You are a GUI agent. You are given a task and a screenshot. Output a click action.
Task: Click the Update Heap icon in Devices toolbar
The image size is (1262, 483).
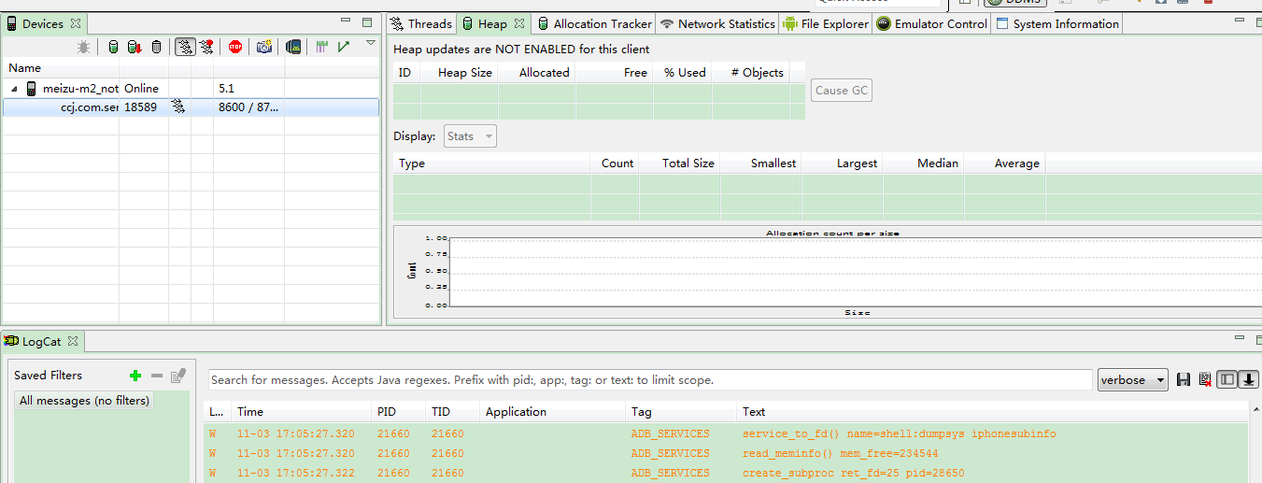tap(113, 47)
